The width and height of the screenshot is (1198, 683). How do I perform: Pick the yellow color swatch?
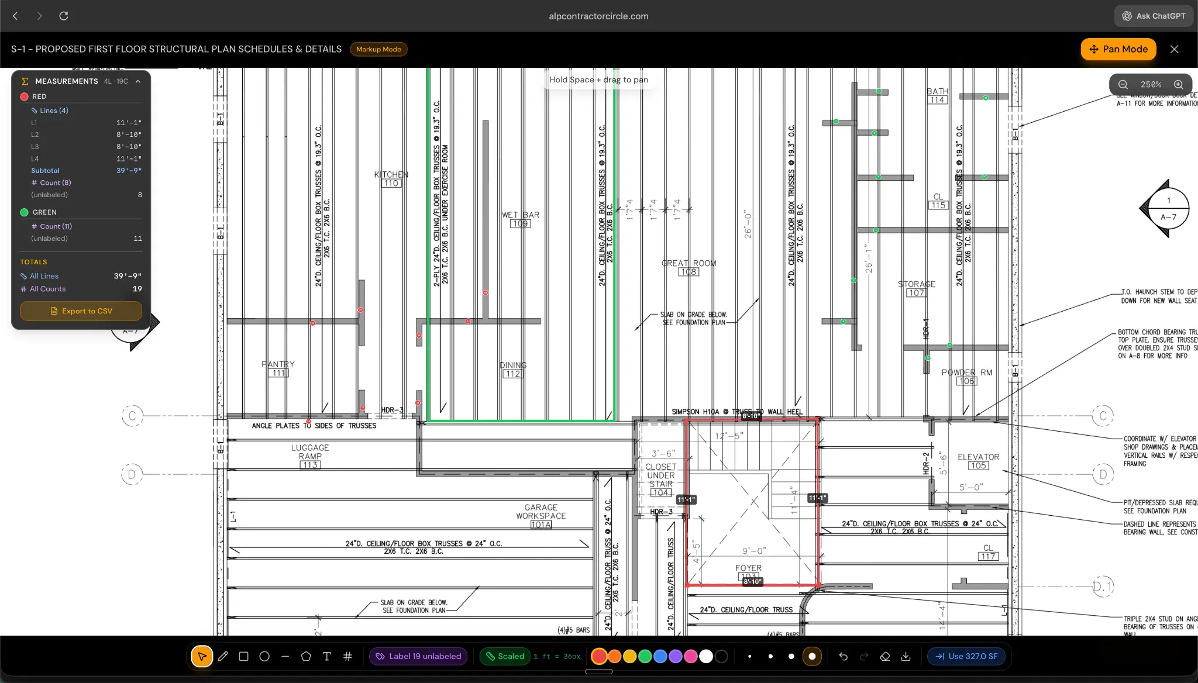coord(629,656)
